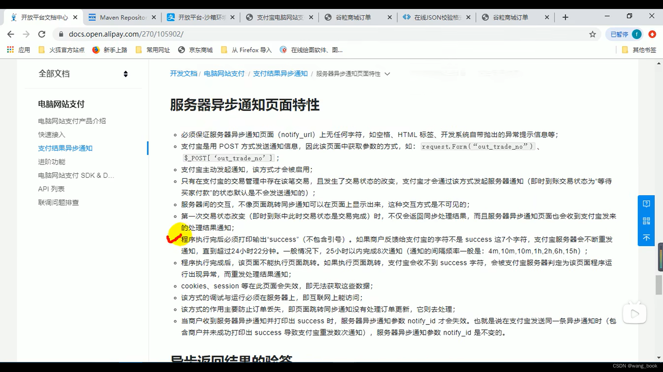Viewport: 663px width, 372px height.
Task: Open 进阶功能 in sidebar
Action: coord(51,162)
